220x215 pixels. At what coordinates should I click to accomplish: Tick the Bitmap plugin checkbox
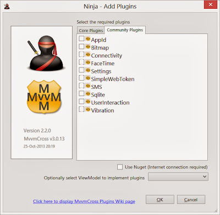[x=81, y=47]
